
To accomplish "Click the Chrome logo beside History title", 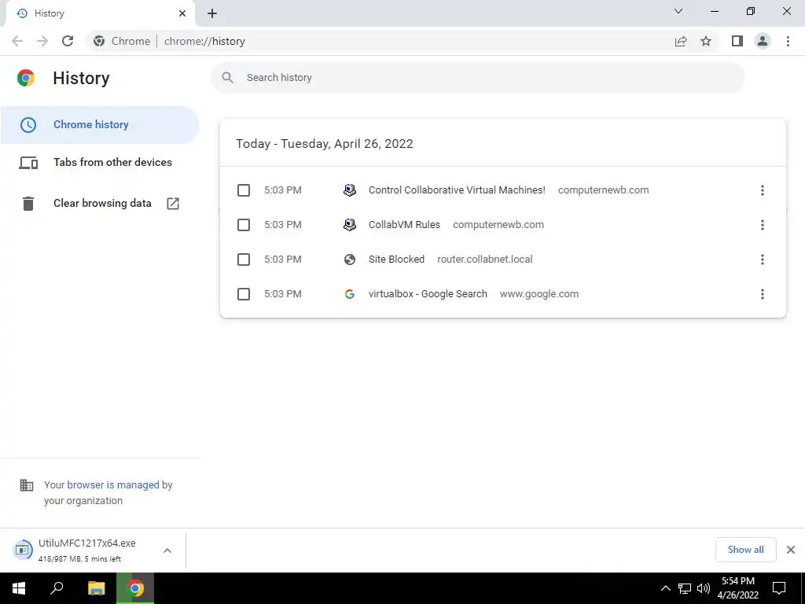I will pyautogui.click(x=26, y=78).
